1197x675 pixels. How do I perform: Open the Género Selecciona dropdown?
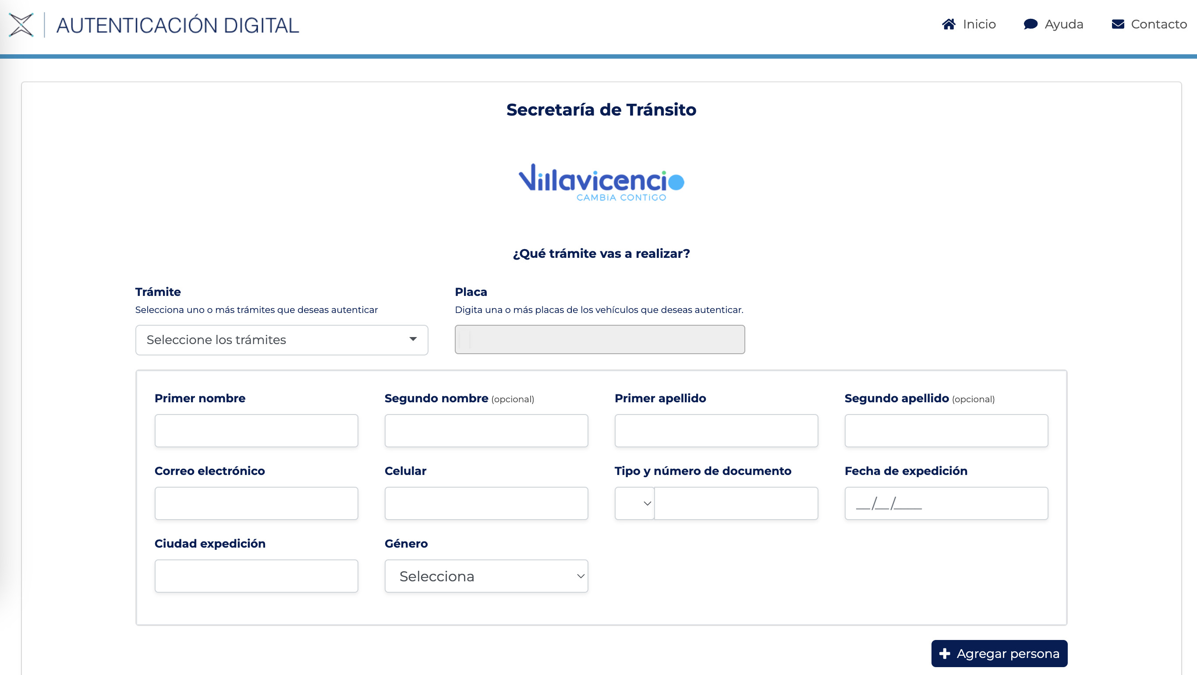[485, 576]
